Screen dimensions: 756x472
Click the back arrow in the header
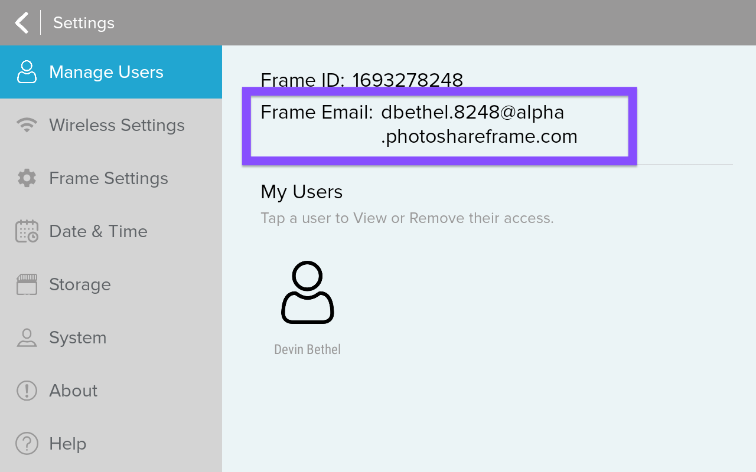(x=21, y=22)
